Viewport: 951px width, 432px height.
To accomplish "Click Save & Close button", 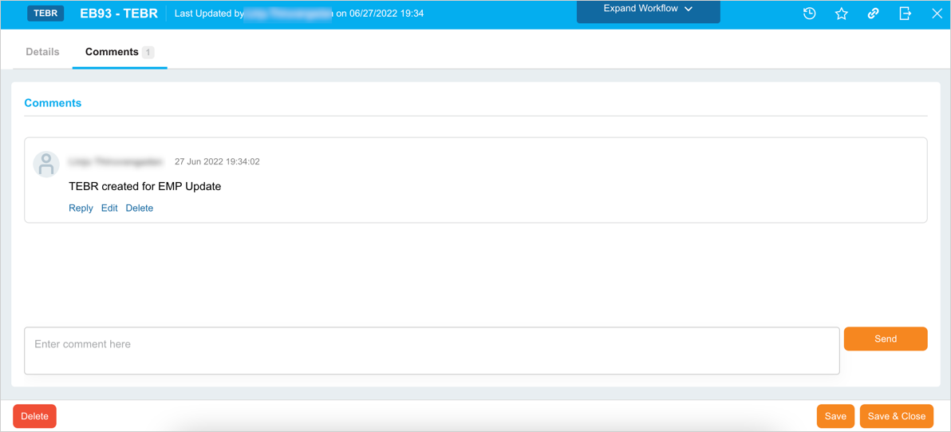I will click(x=896, y=416).
